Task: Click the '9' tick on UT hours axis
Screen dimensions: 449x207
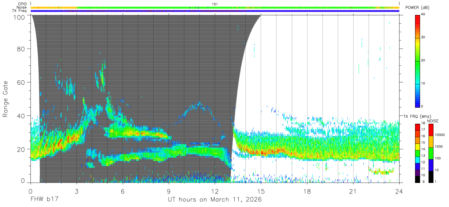Action: click(x=169, y=191)
